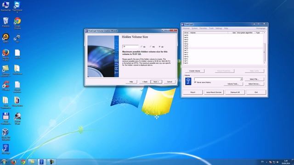Screen dimensions: 294x165
Task: Cancel the Volume Creation Wizard
Action: 170,82
